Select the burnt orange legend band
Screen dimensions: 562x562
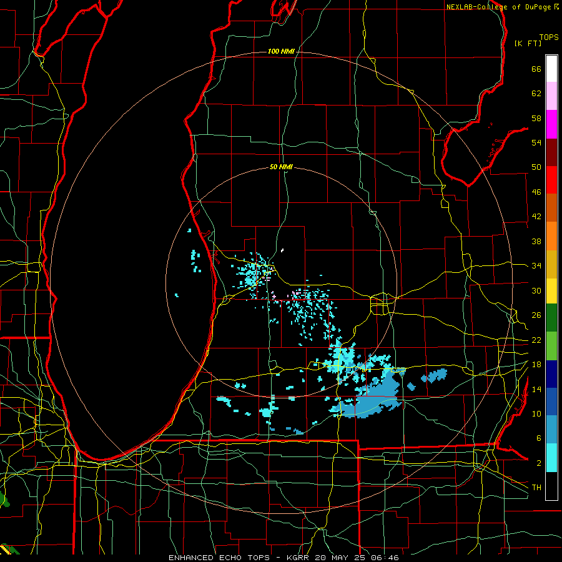tap(551, 207)
